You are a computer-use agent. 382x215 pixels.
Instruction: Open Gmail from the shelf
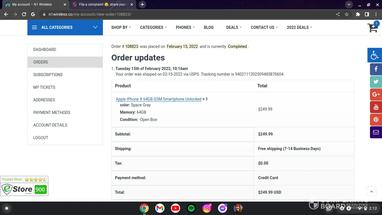pos(160,208)
